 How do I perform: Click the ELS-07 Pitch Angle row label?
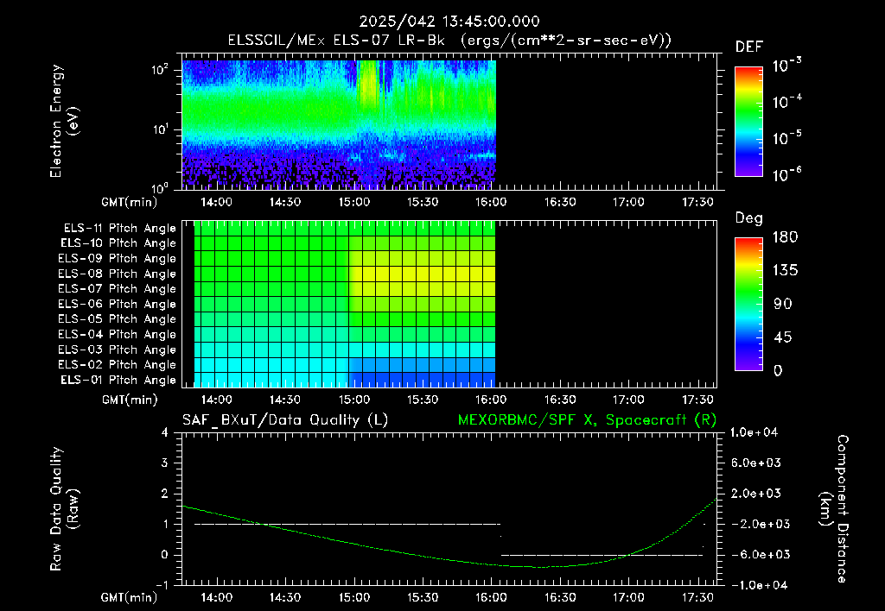tap(118, 288)
